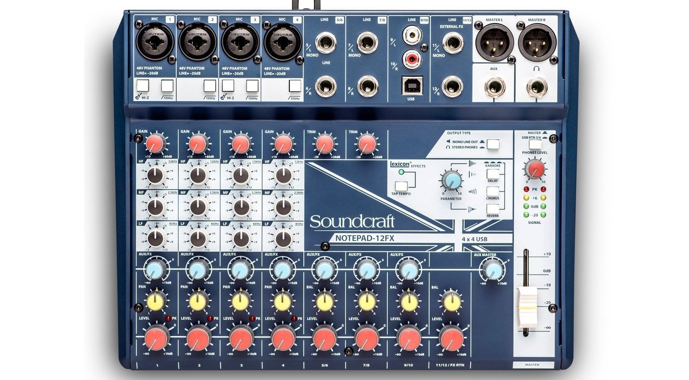Tap the TAP TEMPO button
689x380 pixels.
pyautogui.click(x=401, y=186)
